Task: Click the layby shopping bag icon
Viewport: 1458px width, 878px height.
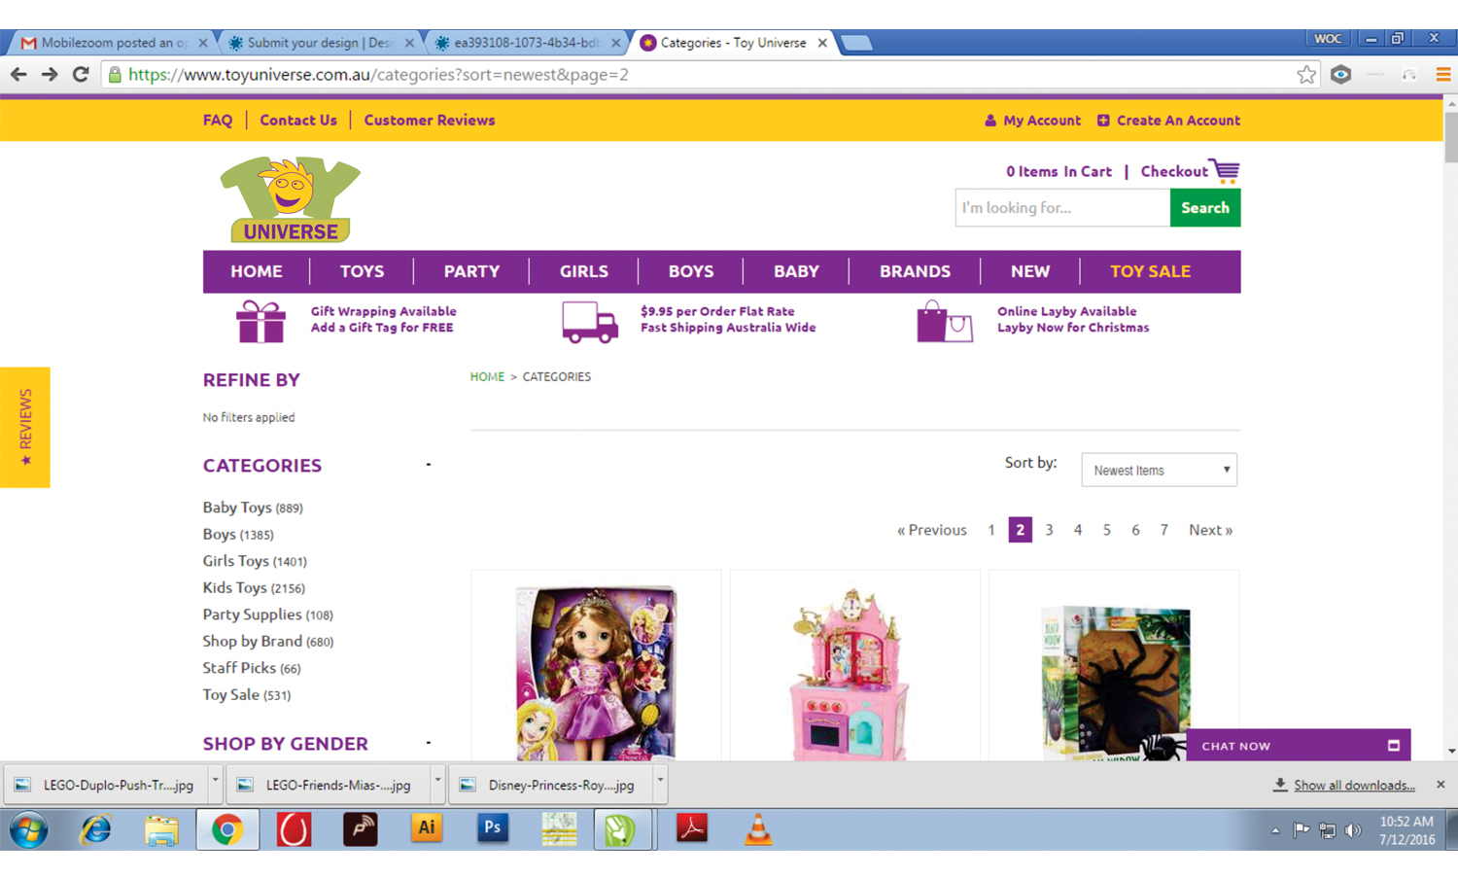Action: coord(944,321)
